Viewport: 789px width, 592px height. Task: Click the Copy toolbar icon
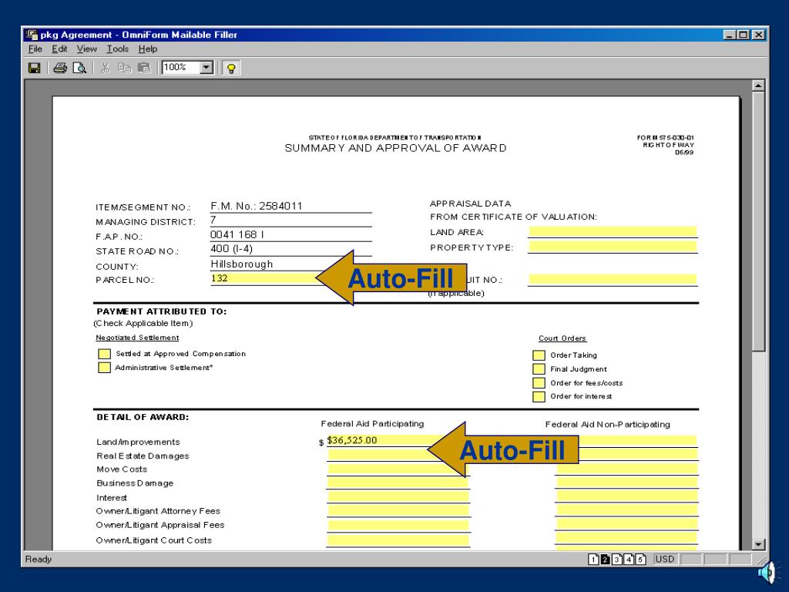tap(124, 68)
